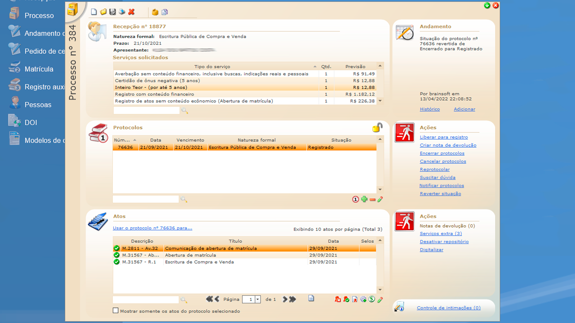Click the circled number 1 icon below Protocolos
This screenshot has height=323, width=575.
(x=355, y=199)
